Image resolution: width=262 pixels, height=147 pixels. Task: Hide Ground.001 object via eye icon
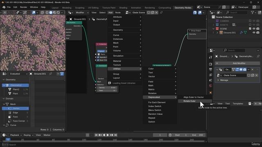coord(254,33)
